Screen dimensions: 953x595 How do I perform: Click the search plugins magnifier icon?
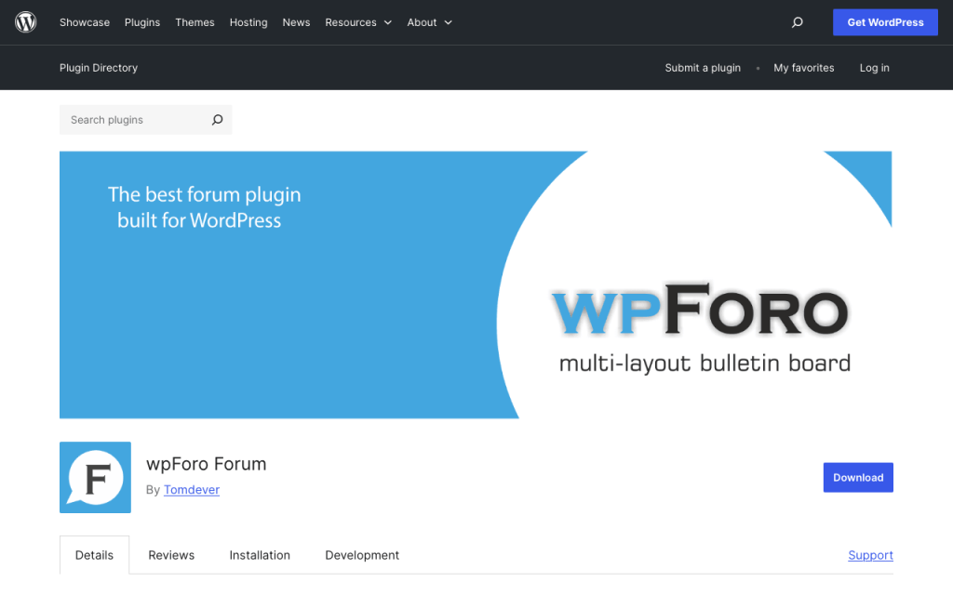(x=217, y=120)
